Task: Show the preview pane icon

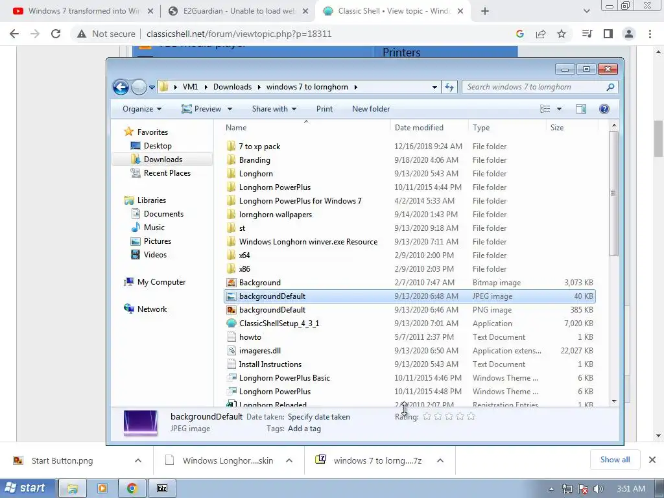Action: pos(581,109)
